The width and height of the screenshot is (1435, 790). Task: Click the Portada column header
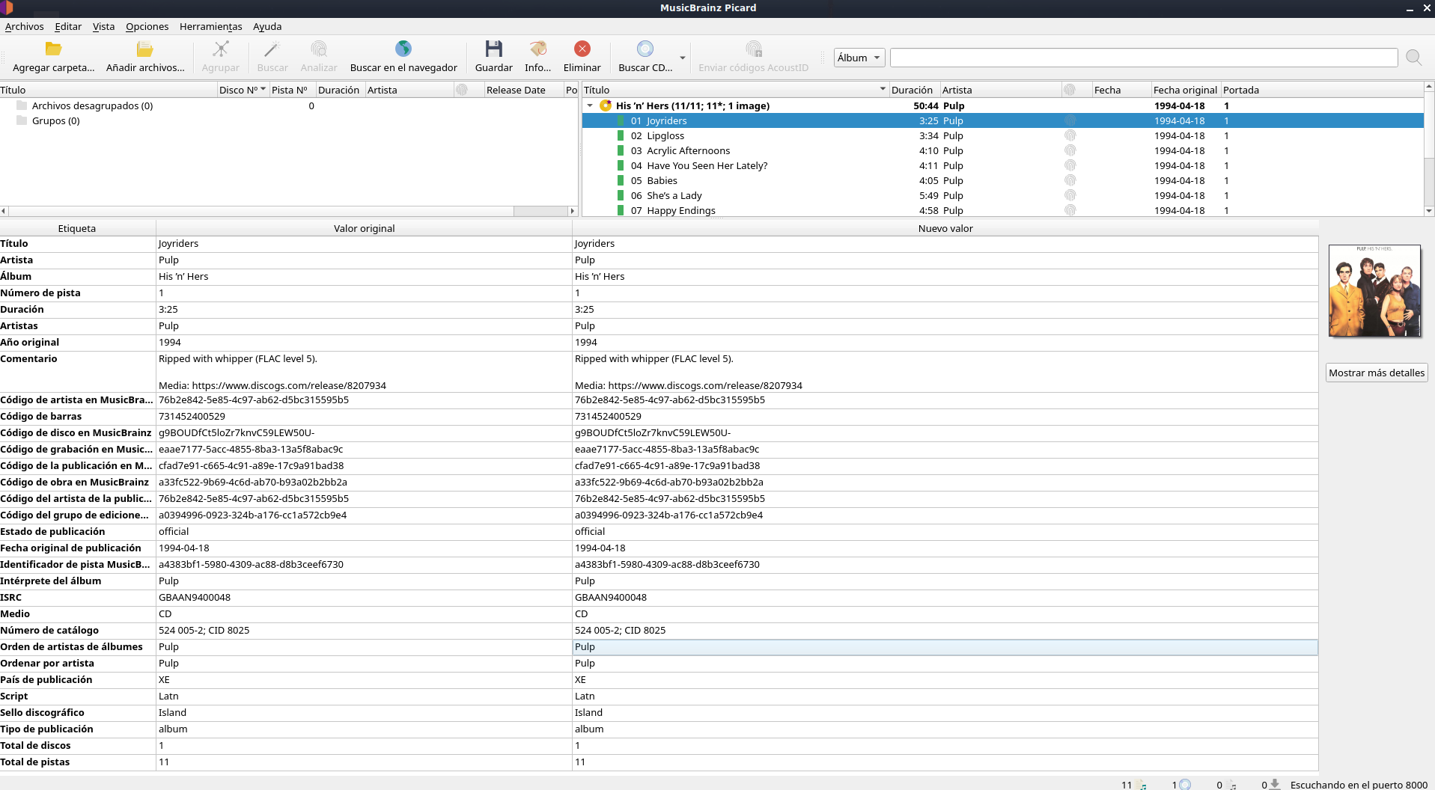(1322, 90)
